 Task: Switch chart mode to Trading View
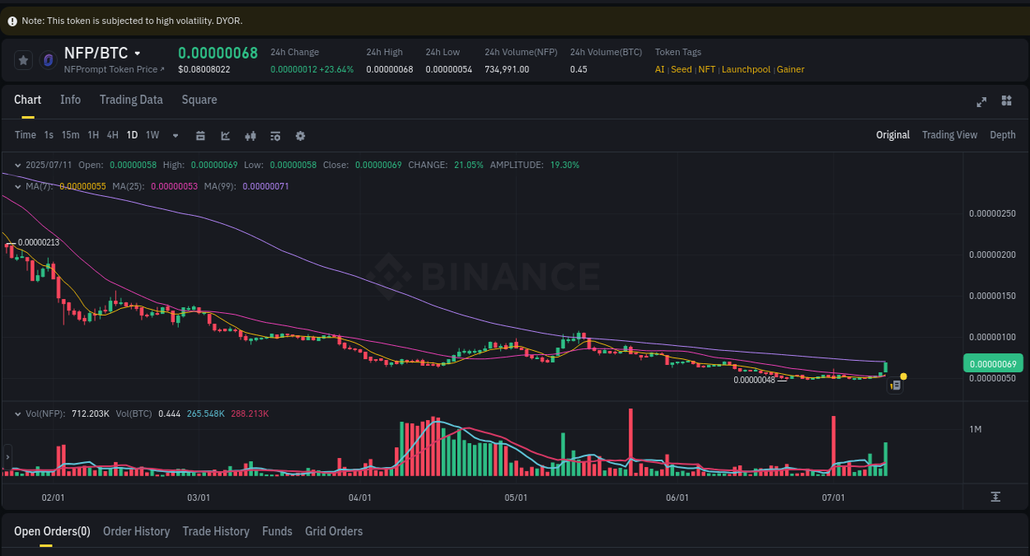(949, 134)
